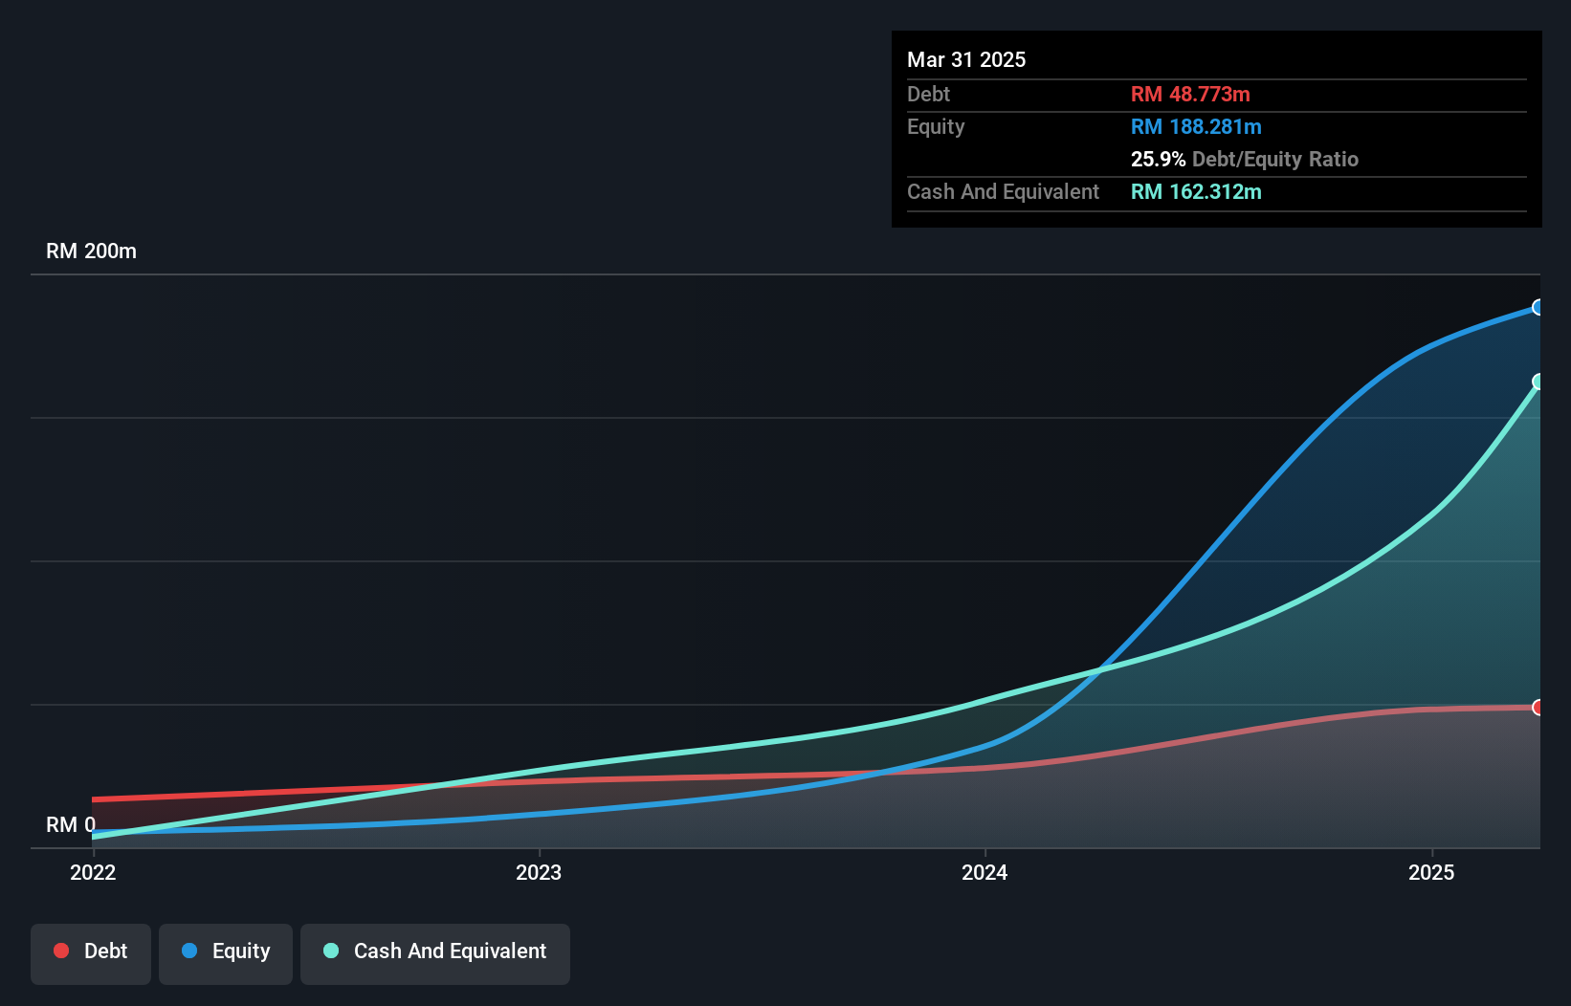The height and width of the screenshot is (1006, 1571).
Task: Click the 2023 x-axis label
Action: tap(539, 872)
